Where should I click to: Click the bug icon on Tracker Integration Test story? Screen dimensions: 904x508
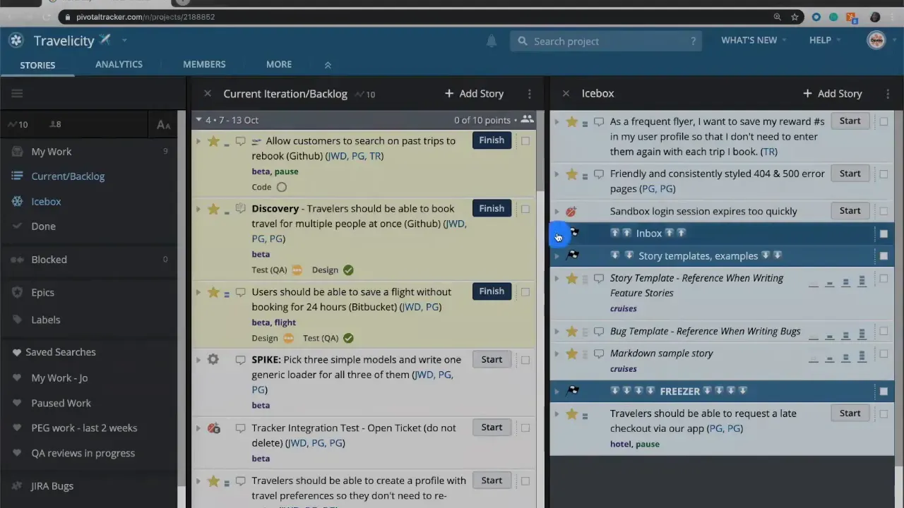(213, 428)
